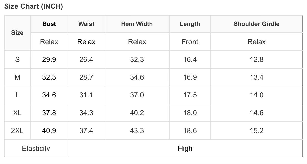The height and width of the screenshot is (164, 307).
Task: Select the S size row label
Action: (17, 60)
